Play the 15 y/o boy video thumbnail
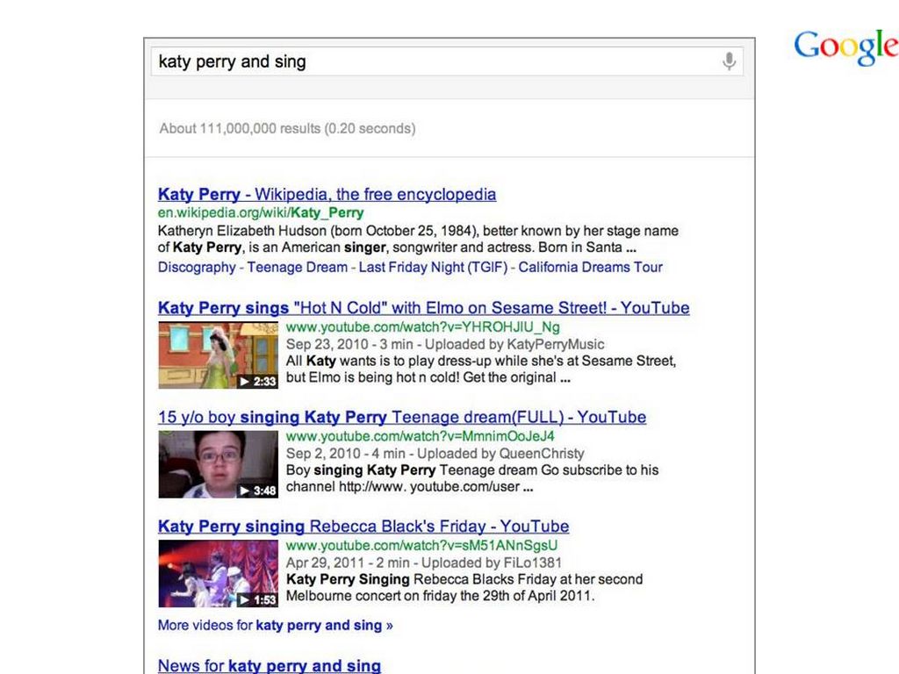 pos(218,464)
